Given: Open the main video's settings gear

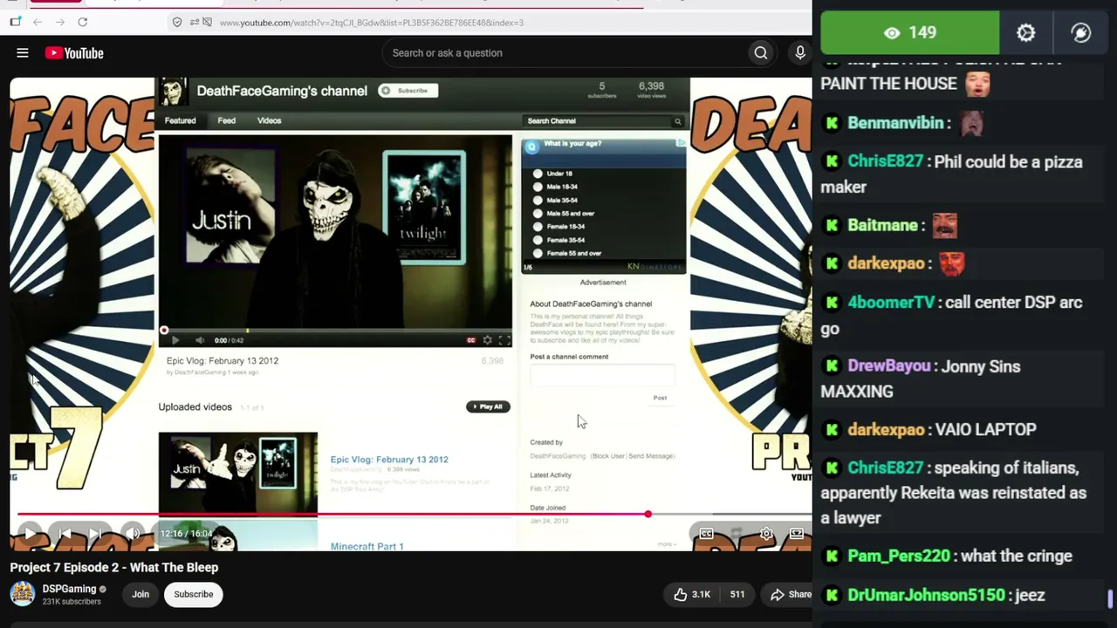Looking at the screenshot, I should coord(766,533).
